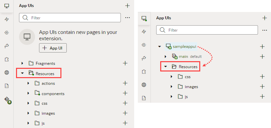Screen dimensions: 271x128
Task: Select Resources label below Fragments
Action: pyautogui.click(x=45, y=74)
